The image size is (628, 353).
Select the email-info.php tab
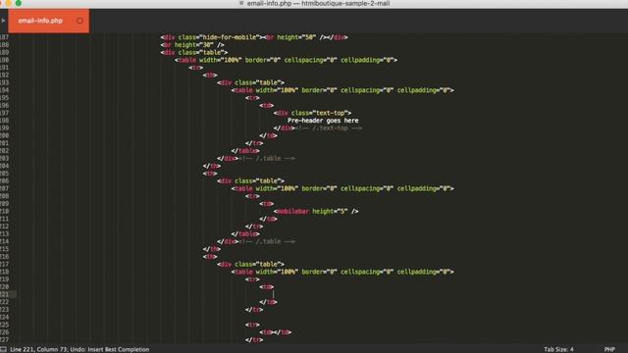coord(48,21)
